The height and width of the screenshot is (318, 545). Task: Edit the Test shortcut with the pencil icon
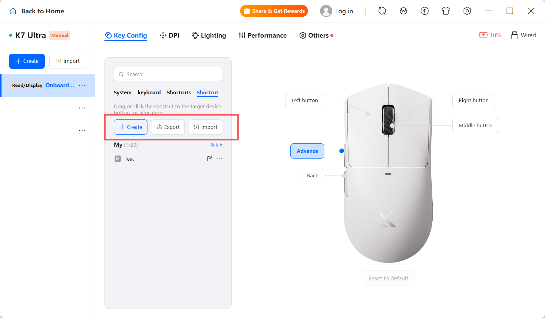click(210, 159)
